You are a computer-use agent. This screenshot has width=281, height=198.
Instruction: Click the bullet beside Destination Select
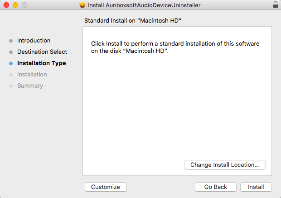[11, 52]
